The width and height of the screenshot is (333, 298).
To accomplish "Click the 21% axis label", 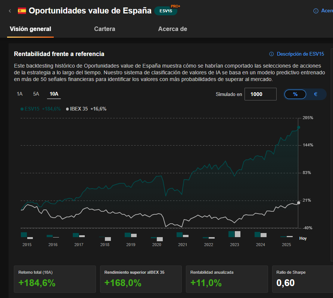I will click(x=306, y=200).
